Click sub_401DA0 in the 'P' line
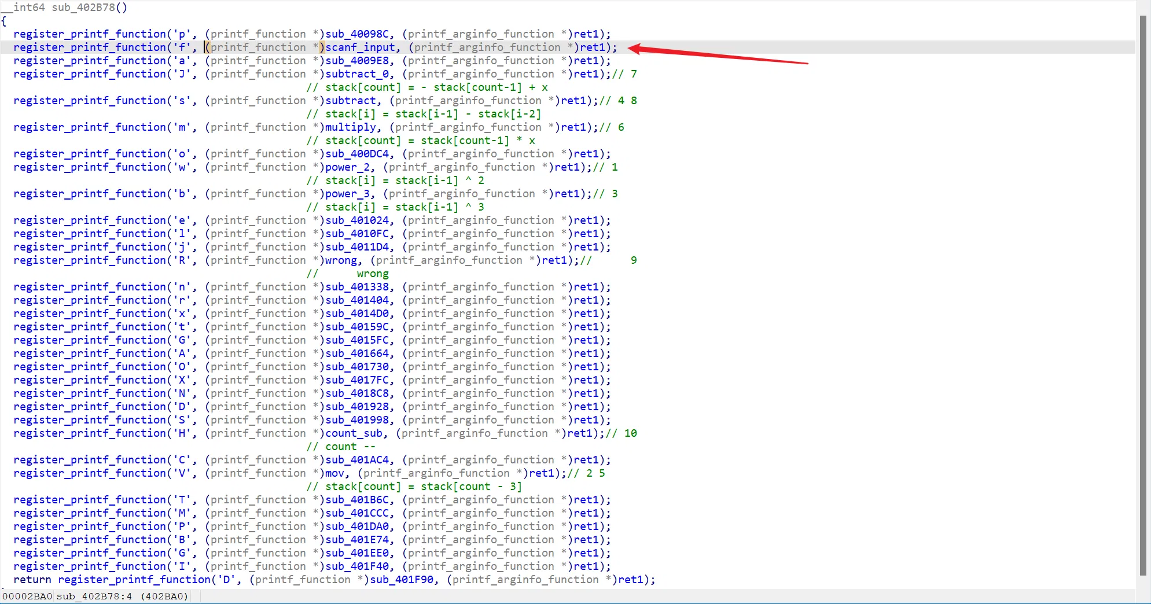This screenshot has width=1151, height=604. 356,526
